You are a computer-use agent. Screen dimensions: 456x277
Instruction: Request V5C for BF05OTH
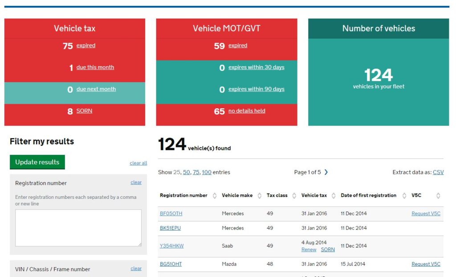tap(426, 214)
